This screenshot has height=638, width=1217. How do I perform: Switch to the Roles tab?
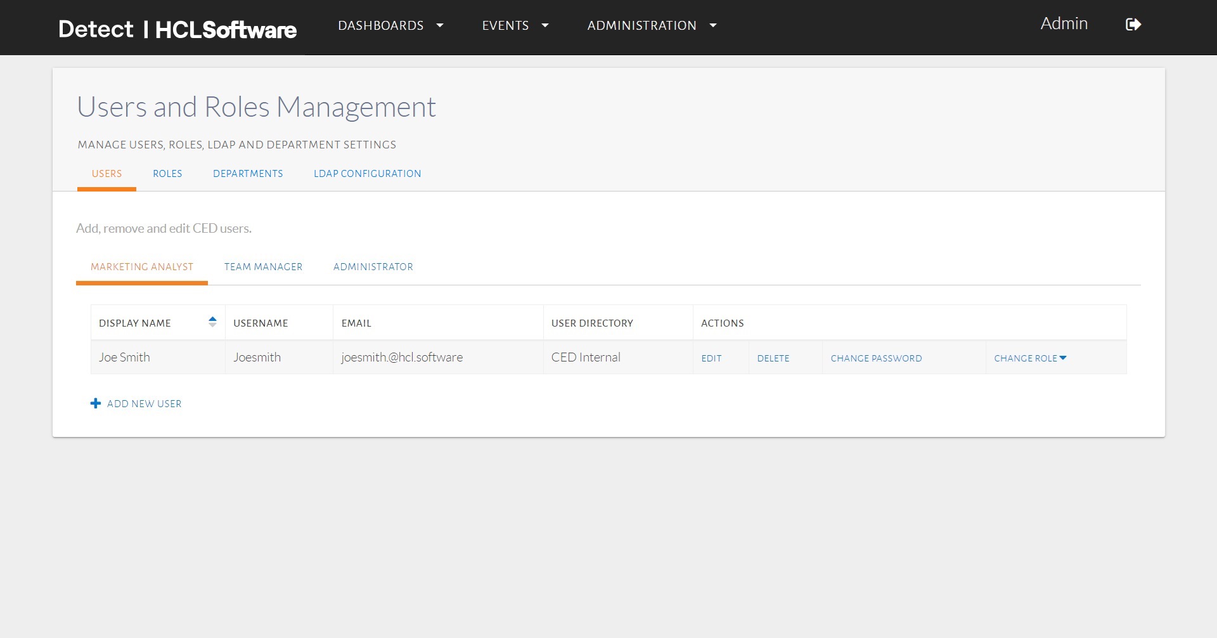pyautogui.click(x=167, y=174)
